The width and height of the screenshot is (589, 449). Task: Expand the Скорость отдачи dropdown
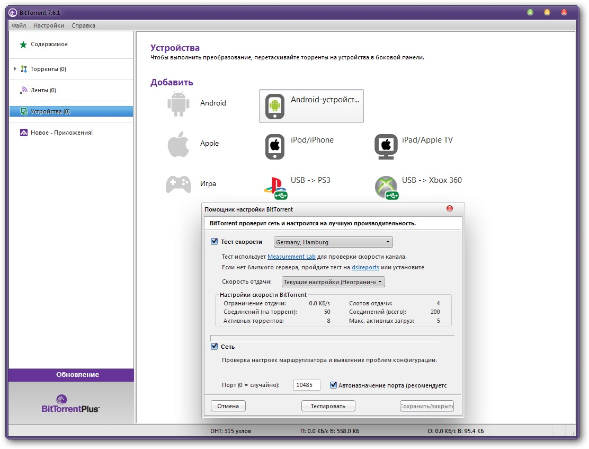(333, 282)
